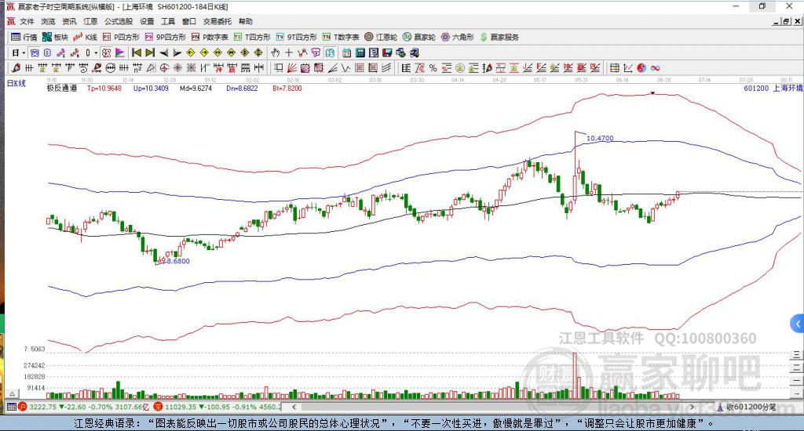Open the 交易委托 menu
Viewport: 804px width, 431px height.
[x=217, y=21]
